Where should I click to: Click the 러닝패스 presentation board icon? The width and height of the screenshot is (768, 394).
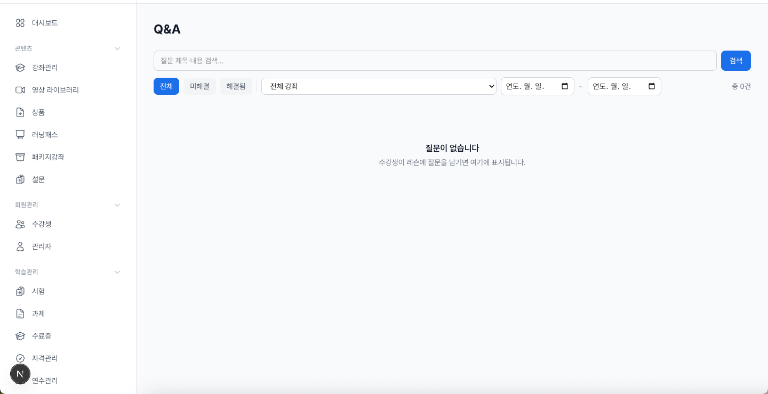[x=20, y=135]
